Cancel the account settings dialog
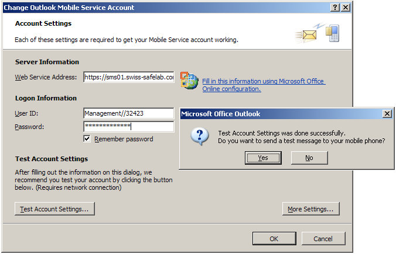Image resolution: width=396 pixels, height=254 pixels. [x=323, y=239]
